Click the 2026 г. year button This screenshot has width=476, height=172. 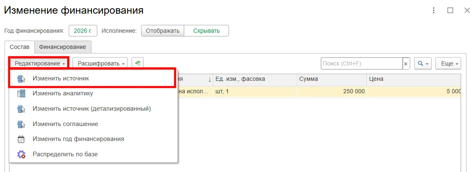click(83, 31)
